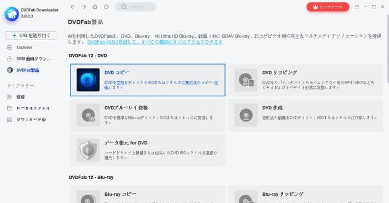Click the ローカルファイル folder icon
Image resolution: width=389 pixels, height=203 pixels.
point(9,108)
